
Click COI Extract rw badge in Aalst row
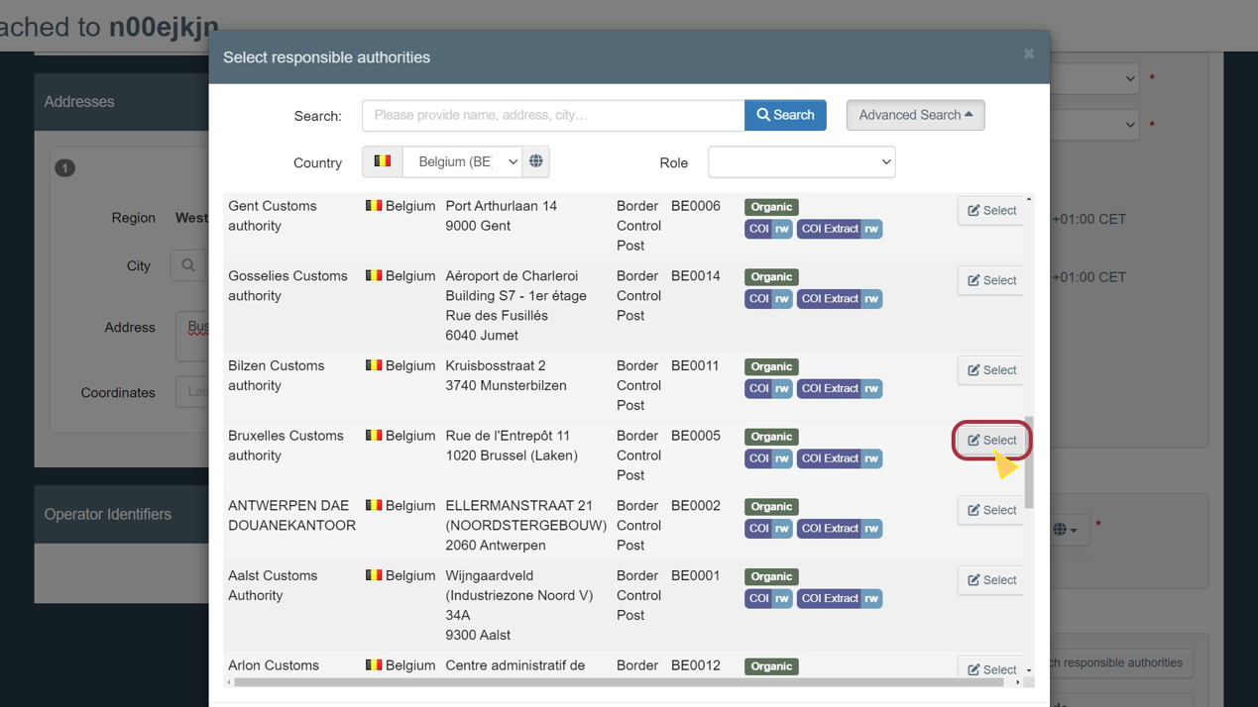[x=840, y=598]
